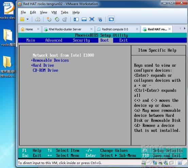
Task: Click the sound card status bar icon
Action: point(166,163)
